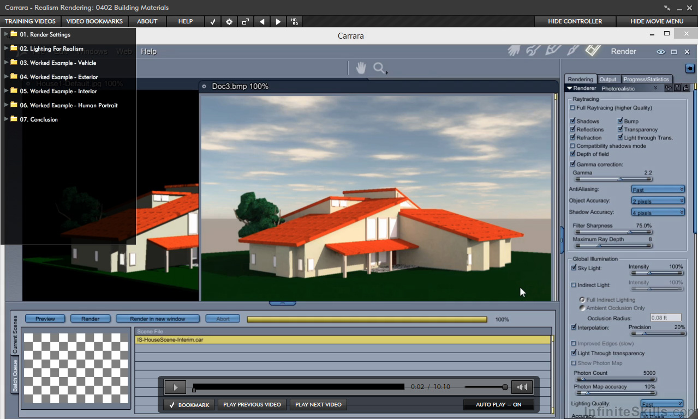Viewport: 698px width, 419px height.
Task: Select the magnifier zoom tool
Action: point(379,68)
